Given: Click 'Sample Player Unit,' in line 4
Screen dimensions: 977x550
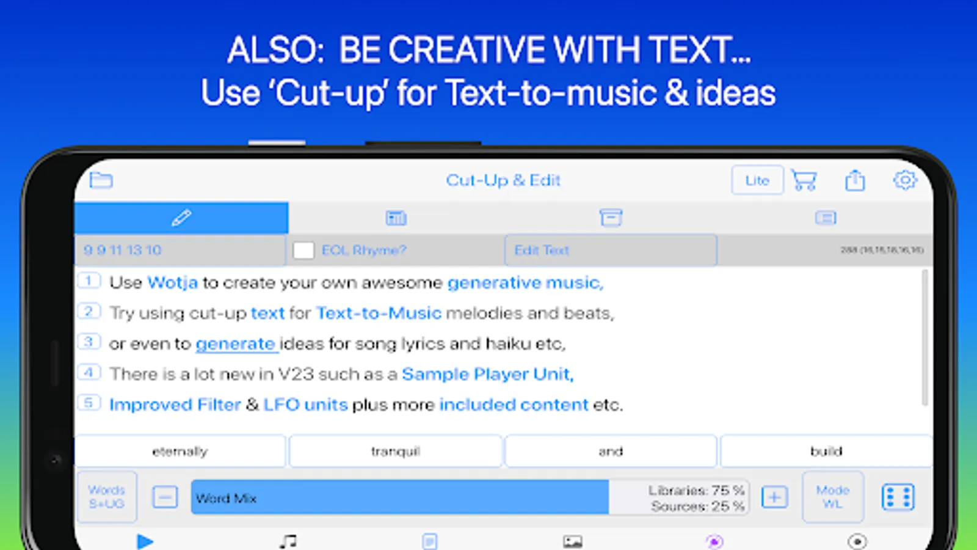Looking at the screenshot, I should click(488, 374).
